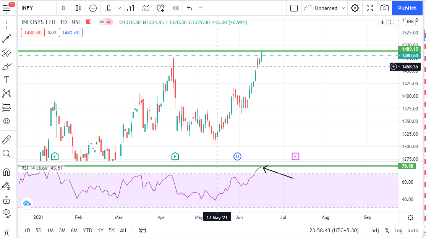The height and width of the screenshot is (238, 426).
Task: Take a chart snapshot with camera icon
Action: pos(384,8)
